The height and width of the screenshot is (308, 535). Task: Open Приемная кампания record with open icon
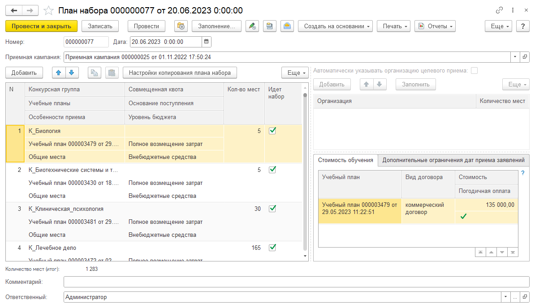[x=525, y=57]
